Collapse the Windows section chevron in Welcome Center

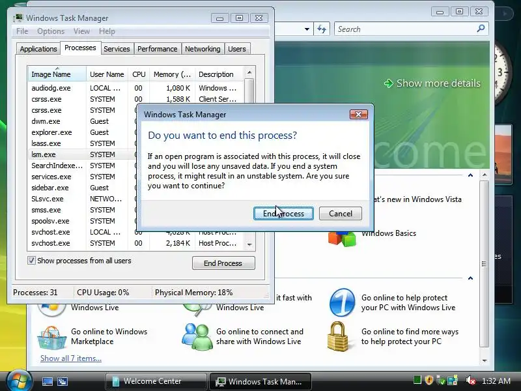pos(470,175)
